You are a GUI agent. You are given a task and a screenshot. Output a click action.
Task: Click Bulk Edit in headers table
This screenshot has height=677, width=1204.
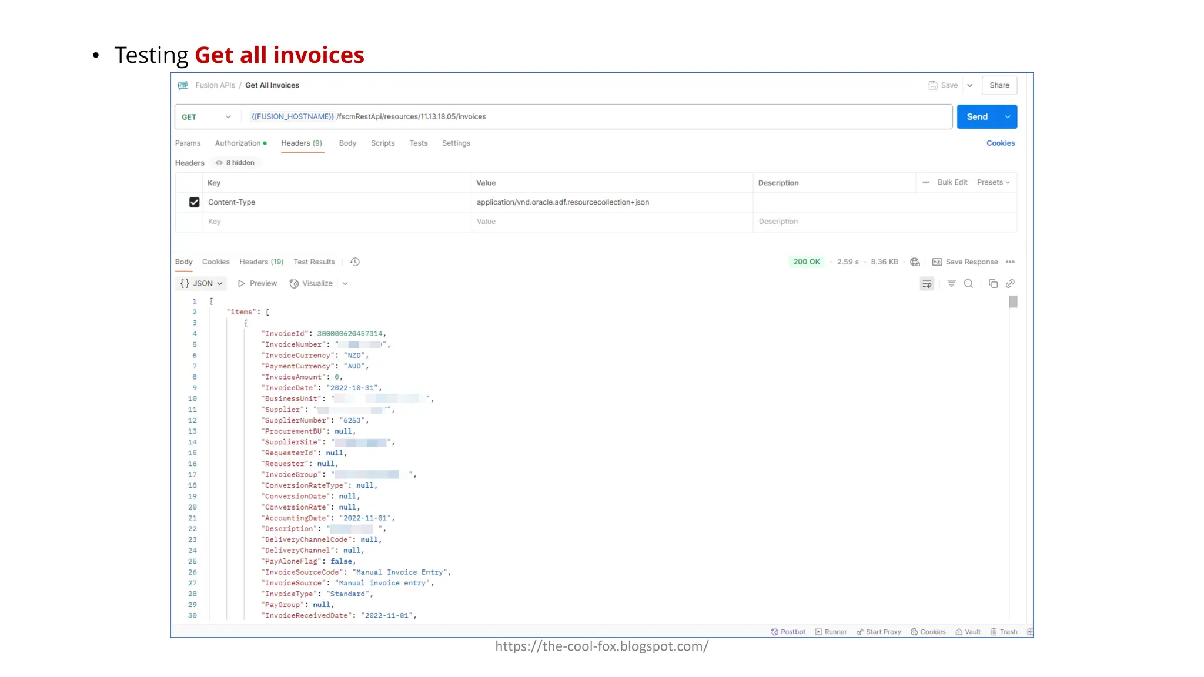pos(952,183)
